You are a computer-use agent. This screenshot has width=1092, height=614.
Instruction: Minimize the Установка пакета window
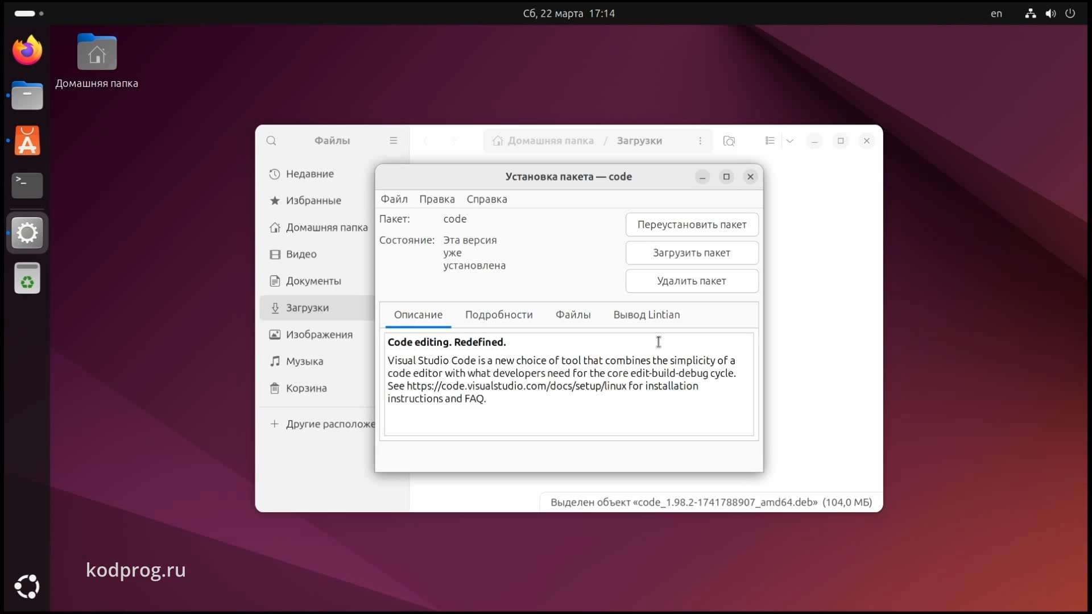[x=702, y=177]
